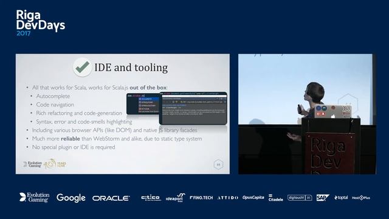Click the Evolution Gaming logo inside the slide
This screenshot has height=219, width=389.
tap(32, 164)
